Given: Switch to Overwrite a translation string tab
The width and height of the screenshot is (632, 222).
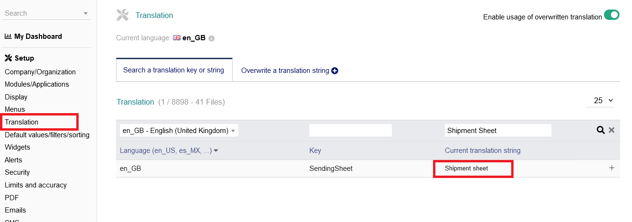Looking at the screenshot, I should (285, 71).
